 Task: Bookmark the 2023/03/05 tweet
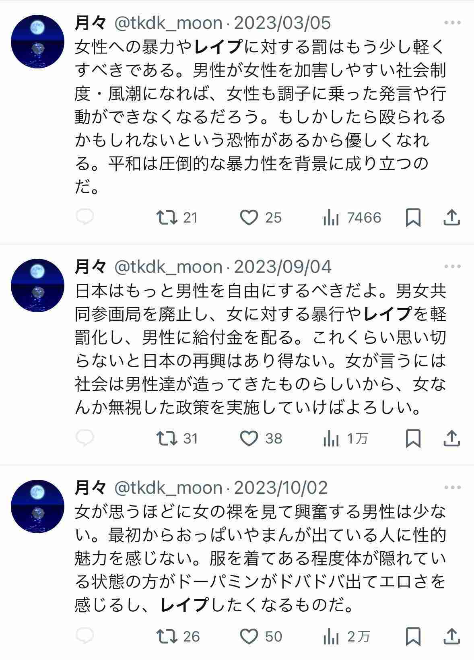[413, 218]
